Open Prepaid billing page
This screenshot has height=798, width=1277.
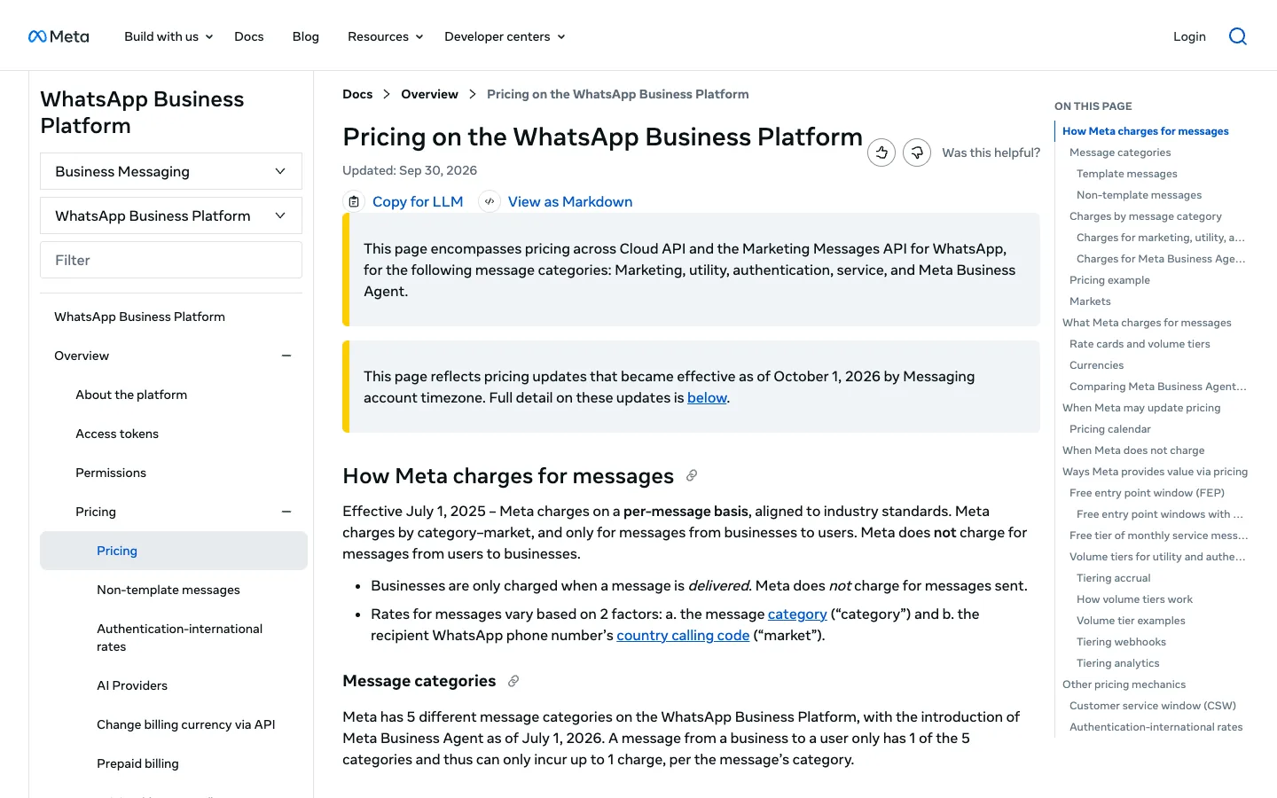(x=137, y=763)
